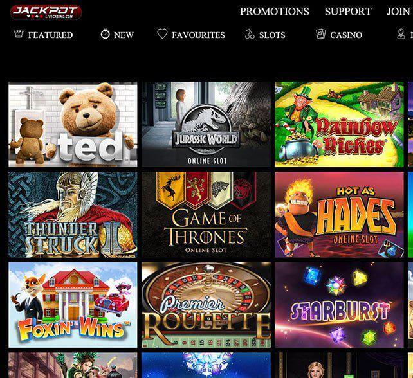The height and width of the screenshot is (378, 413).
Task: Open the ted slot game thumbnail
Action: [73, 124]
